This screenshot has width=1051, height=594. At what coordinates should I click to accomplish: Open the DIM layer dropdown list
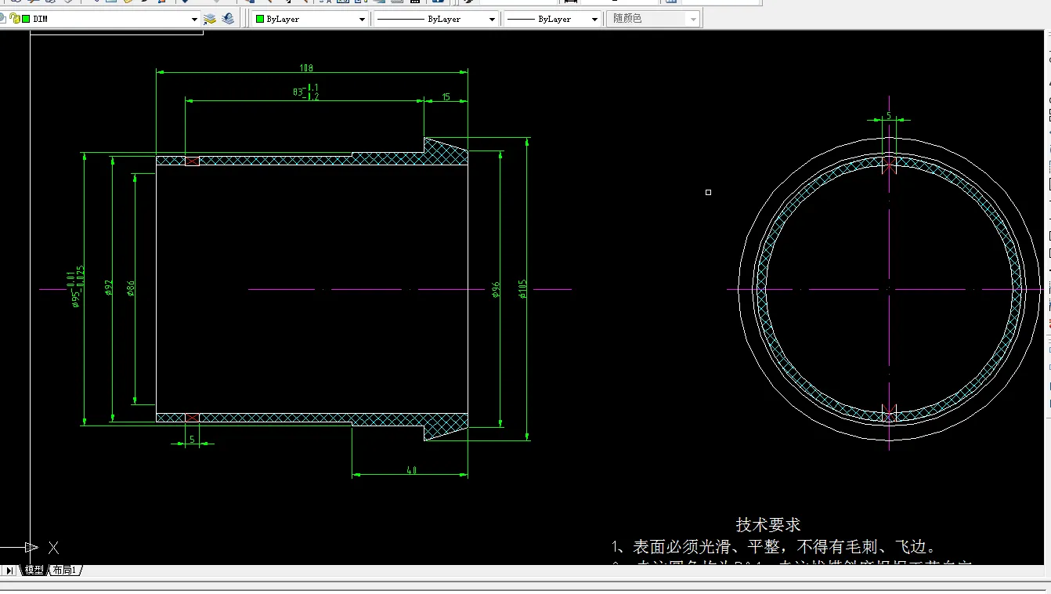click(195, 19)
